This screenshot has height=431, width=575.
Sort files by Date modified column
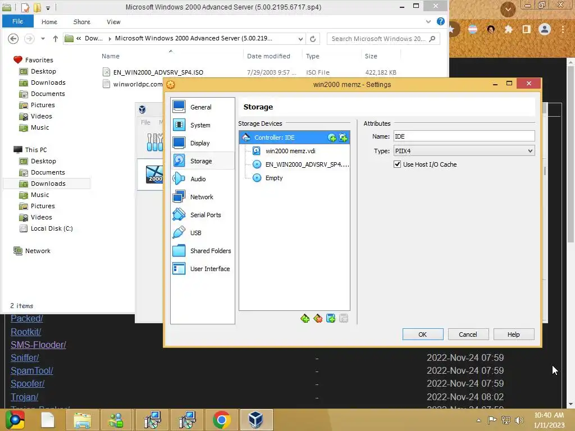(x=268, y=56)
